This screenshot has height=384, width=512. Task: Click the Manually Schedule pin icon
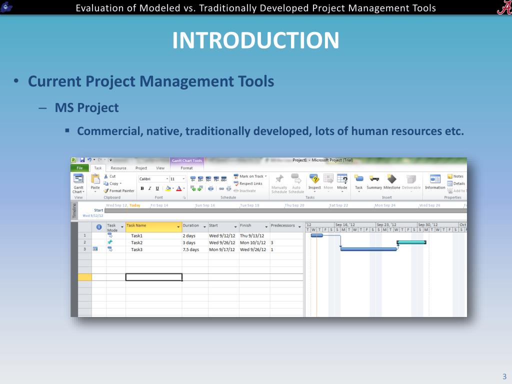pos(279,178)
